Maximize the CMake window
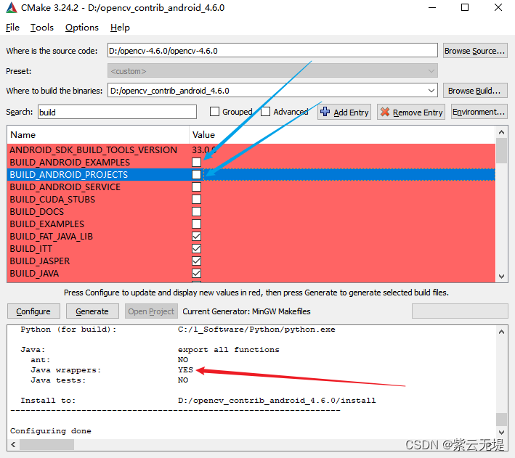Viewport: 515px width, 458px height. pyautogui.click(x=465, y=7)
